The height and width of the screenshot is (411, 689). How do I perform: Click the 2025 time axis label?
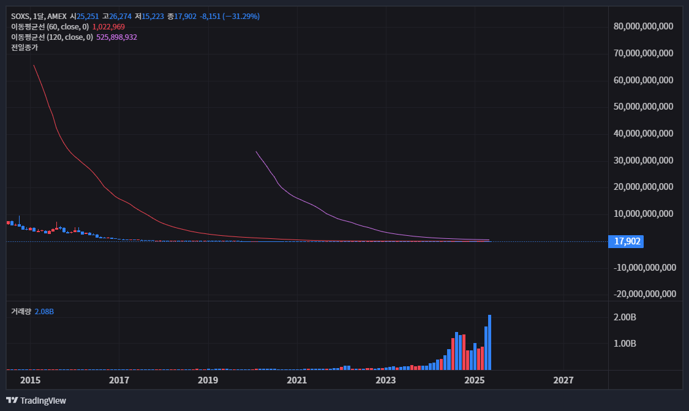pos(475,380)
